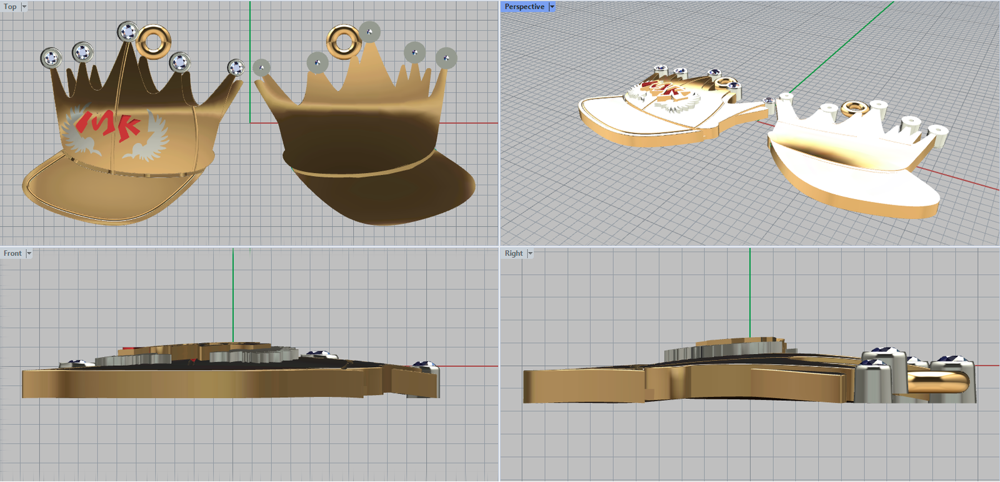This screenshot has width=1000, height=482.
Task: Expand the Perspective viewport menu arrow
Action: [x=552, y=7]
